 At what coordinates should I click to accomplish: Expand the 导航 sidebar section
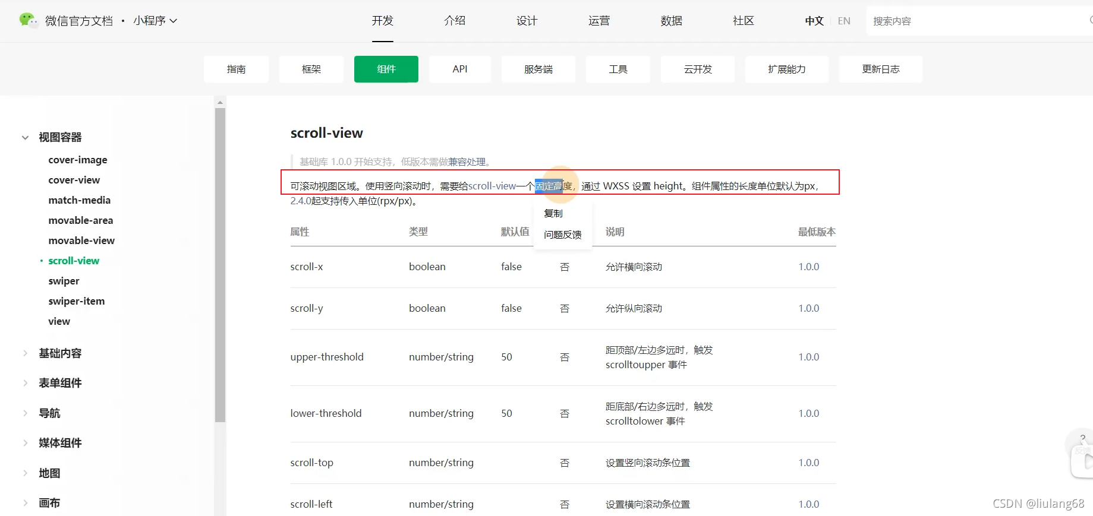point(49,413)
